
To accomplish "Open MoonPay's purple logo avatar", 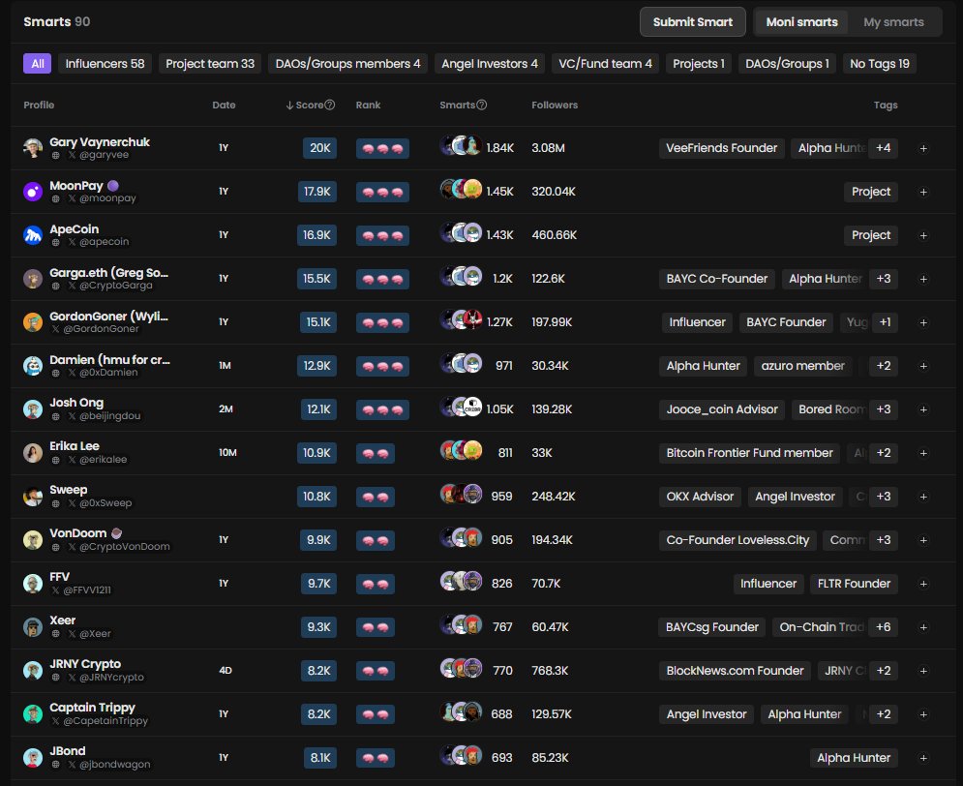I will [33, 192].
